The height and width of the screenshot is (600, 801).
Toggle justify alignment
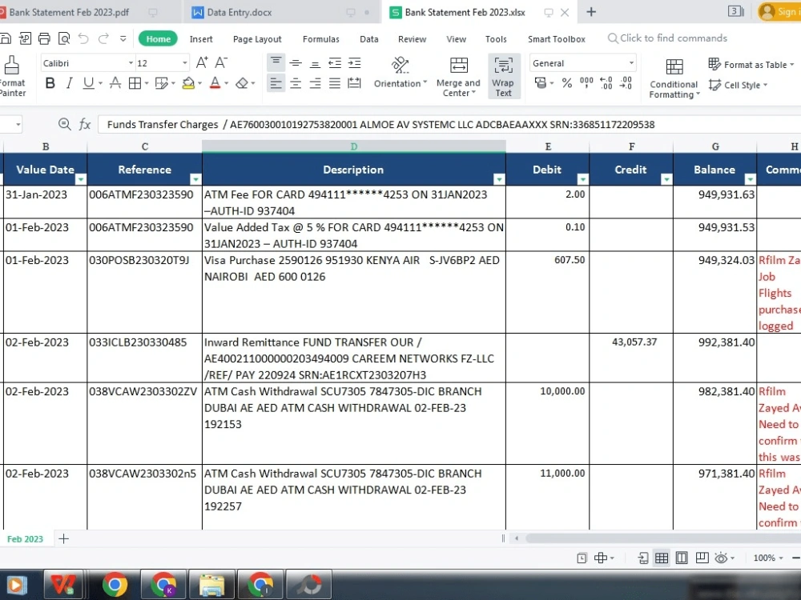point(335,83)
